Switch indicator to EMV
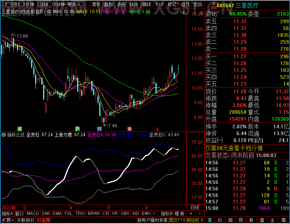 pyautogui.click(x=146, y=214)
